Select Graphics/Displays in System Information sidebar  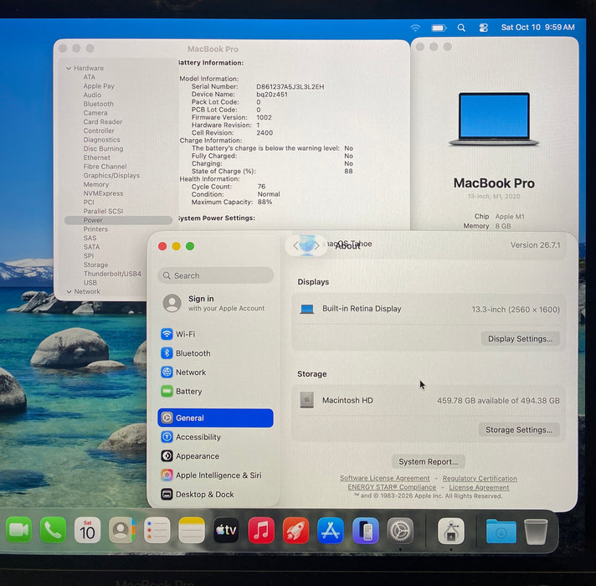point(112,176)
